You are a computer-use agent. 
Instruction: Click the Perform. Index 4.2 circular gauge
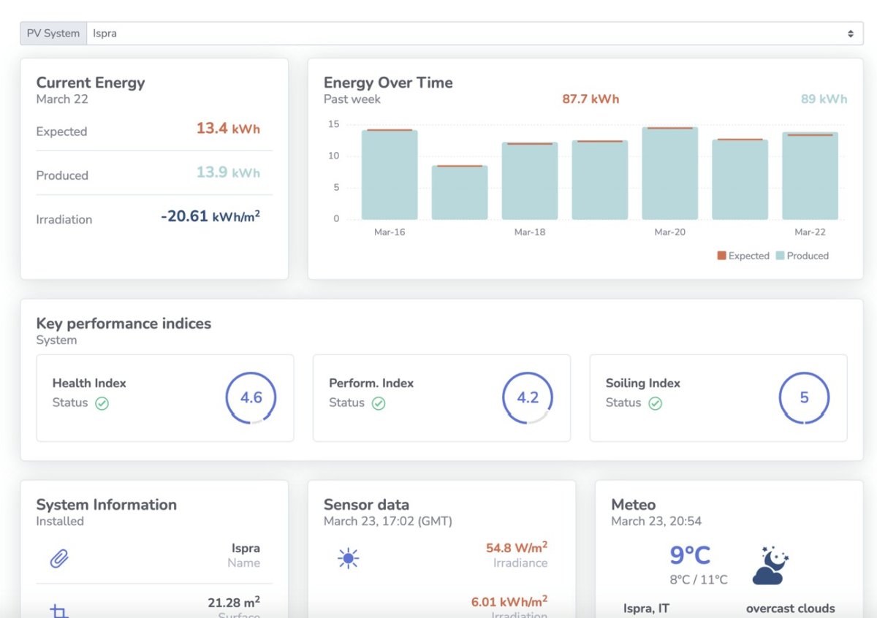coord(528,398)
